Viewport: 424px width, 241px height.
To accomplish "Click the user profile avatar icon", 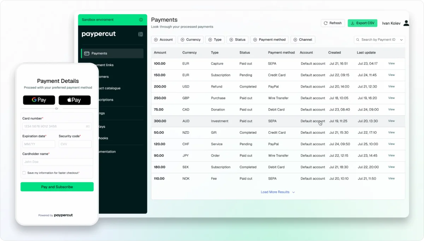I will 406,23.
